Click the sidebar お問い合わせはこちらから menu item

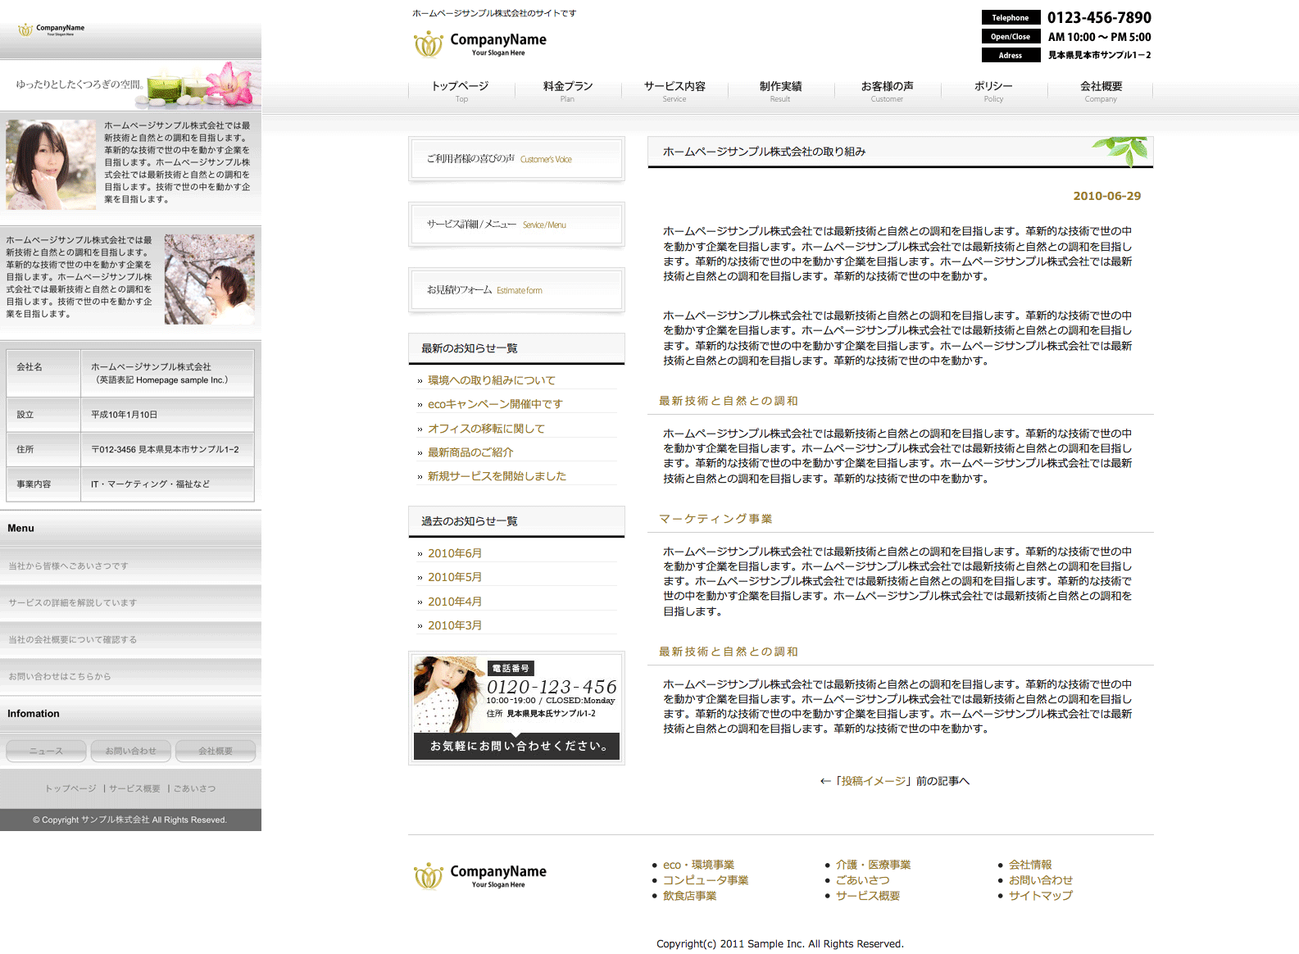pyautogui.click(x=60, y=676)
